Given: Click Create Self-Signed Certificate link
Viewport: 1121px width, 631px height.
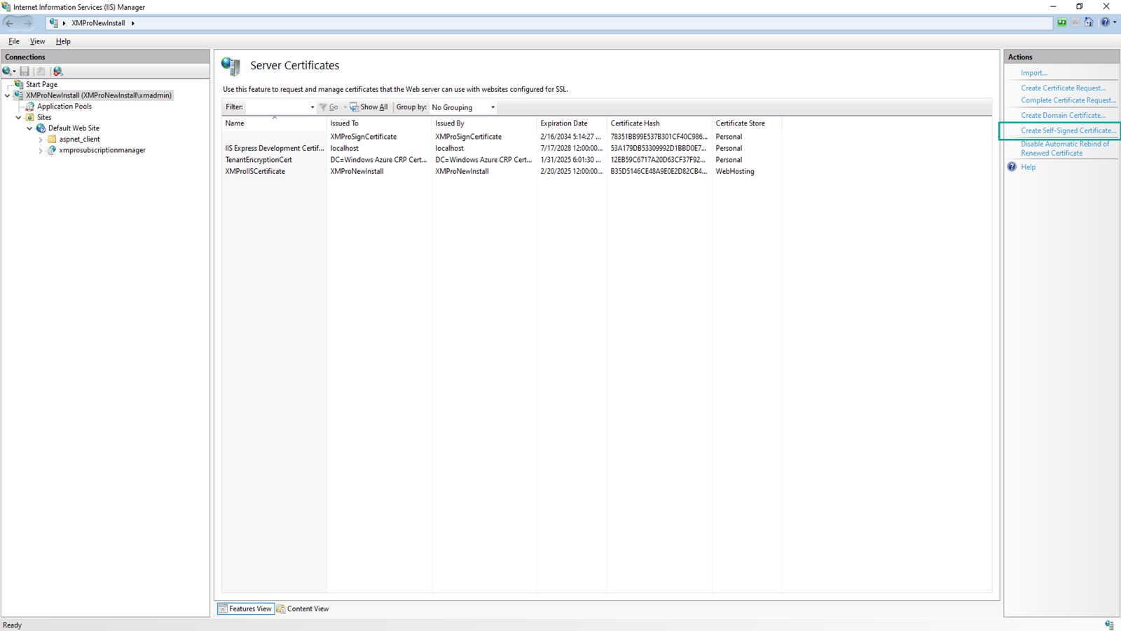Looking at the screenshot, I should pos(1068,130).
